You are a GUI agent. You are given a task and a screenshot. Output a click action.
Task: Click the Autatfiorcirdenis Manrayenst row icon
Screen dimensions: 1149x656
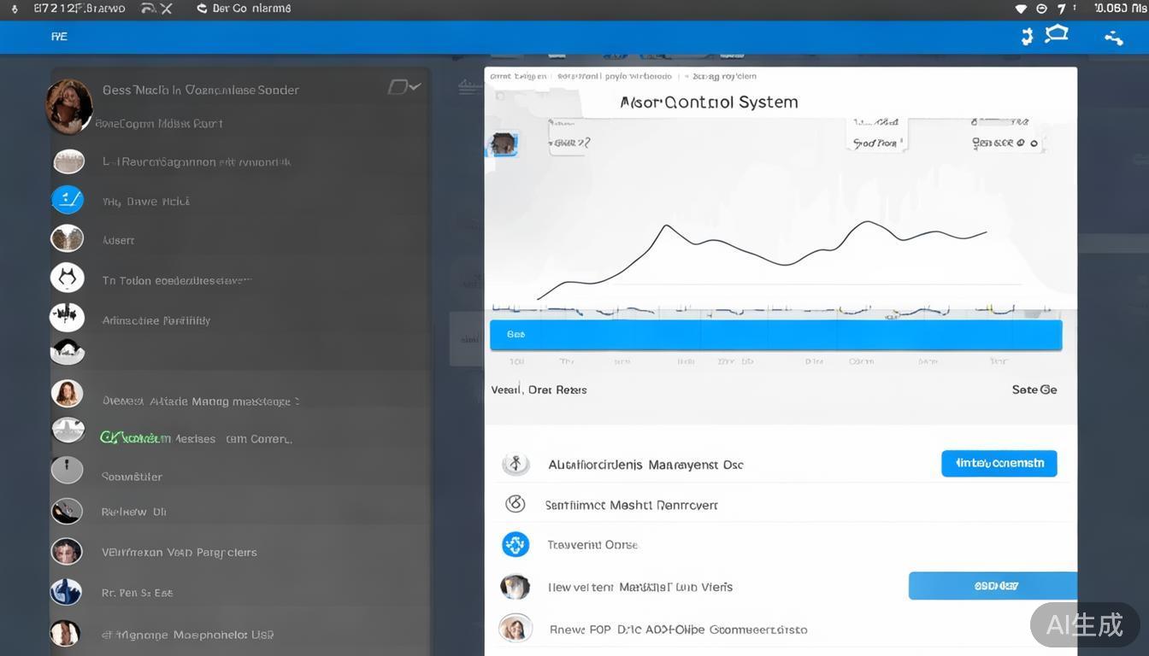515,464
